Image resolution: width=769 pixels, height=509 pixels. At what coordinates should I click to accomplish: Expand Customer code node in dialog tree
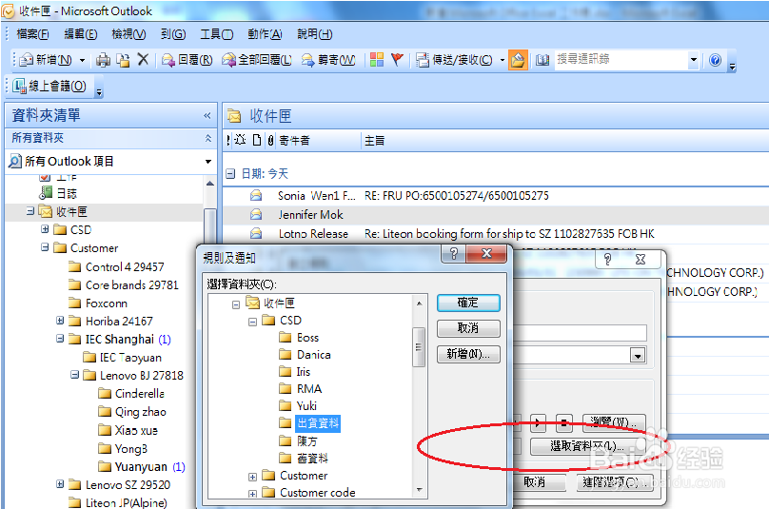point(252,494)
